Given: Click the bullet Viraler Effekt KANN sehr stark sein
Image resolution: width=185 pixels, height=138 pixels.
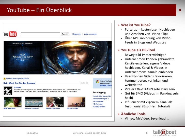Looking at the screenshot, I should (150, 89).
